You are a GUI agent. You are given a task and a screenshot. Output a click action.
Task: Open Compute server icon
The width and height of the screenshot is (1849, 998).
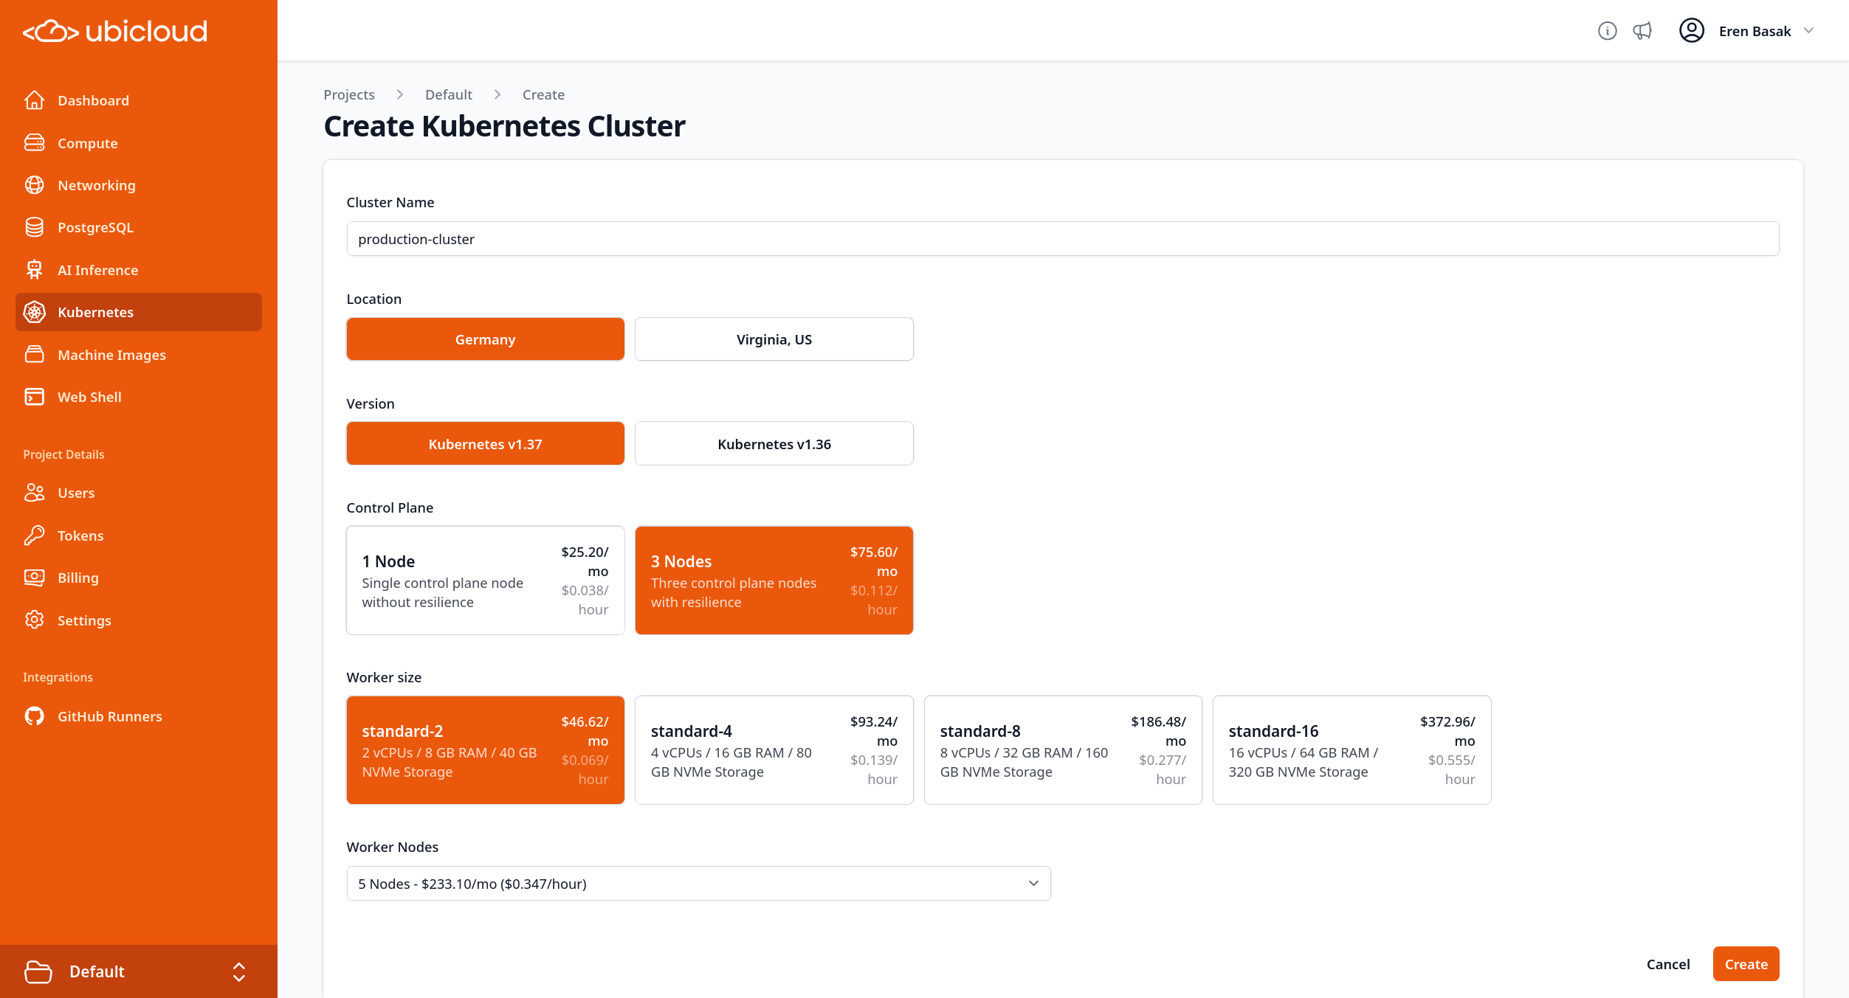(x=34, y=143)
